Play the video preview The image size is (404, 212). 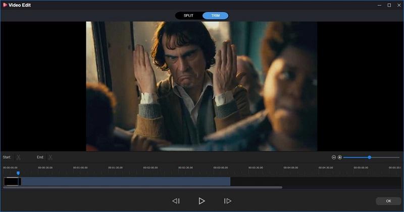[201, 201]
